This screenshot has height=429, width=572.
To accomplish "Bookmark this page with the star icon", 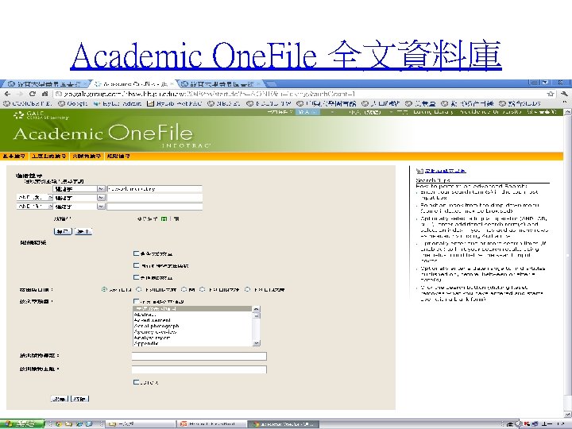I will pyautogui.click(x=550, y=94).
